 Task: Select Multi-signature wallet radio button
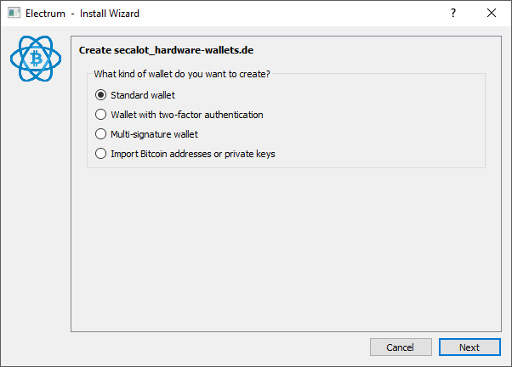pyautogui.click(x=146, y=134)
